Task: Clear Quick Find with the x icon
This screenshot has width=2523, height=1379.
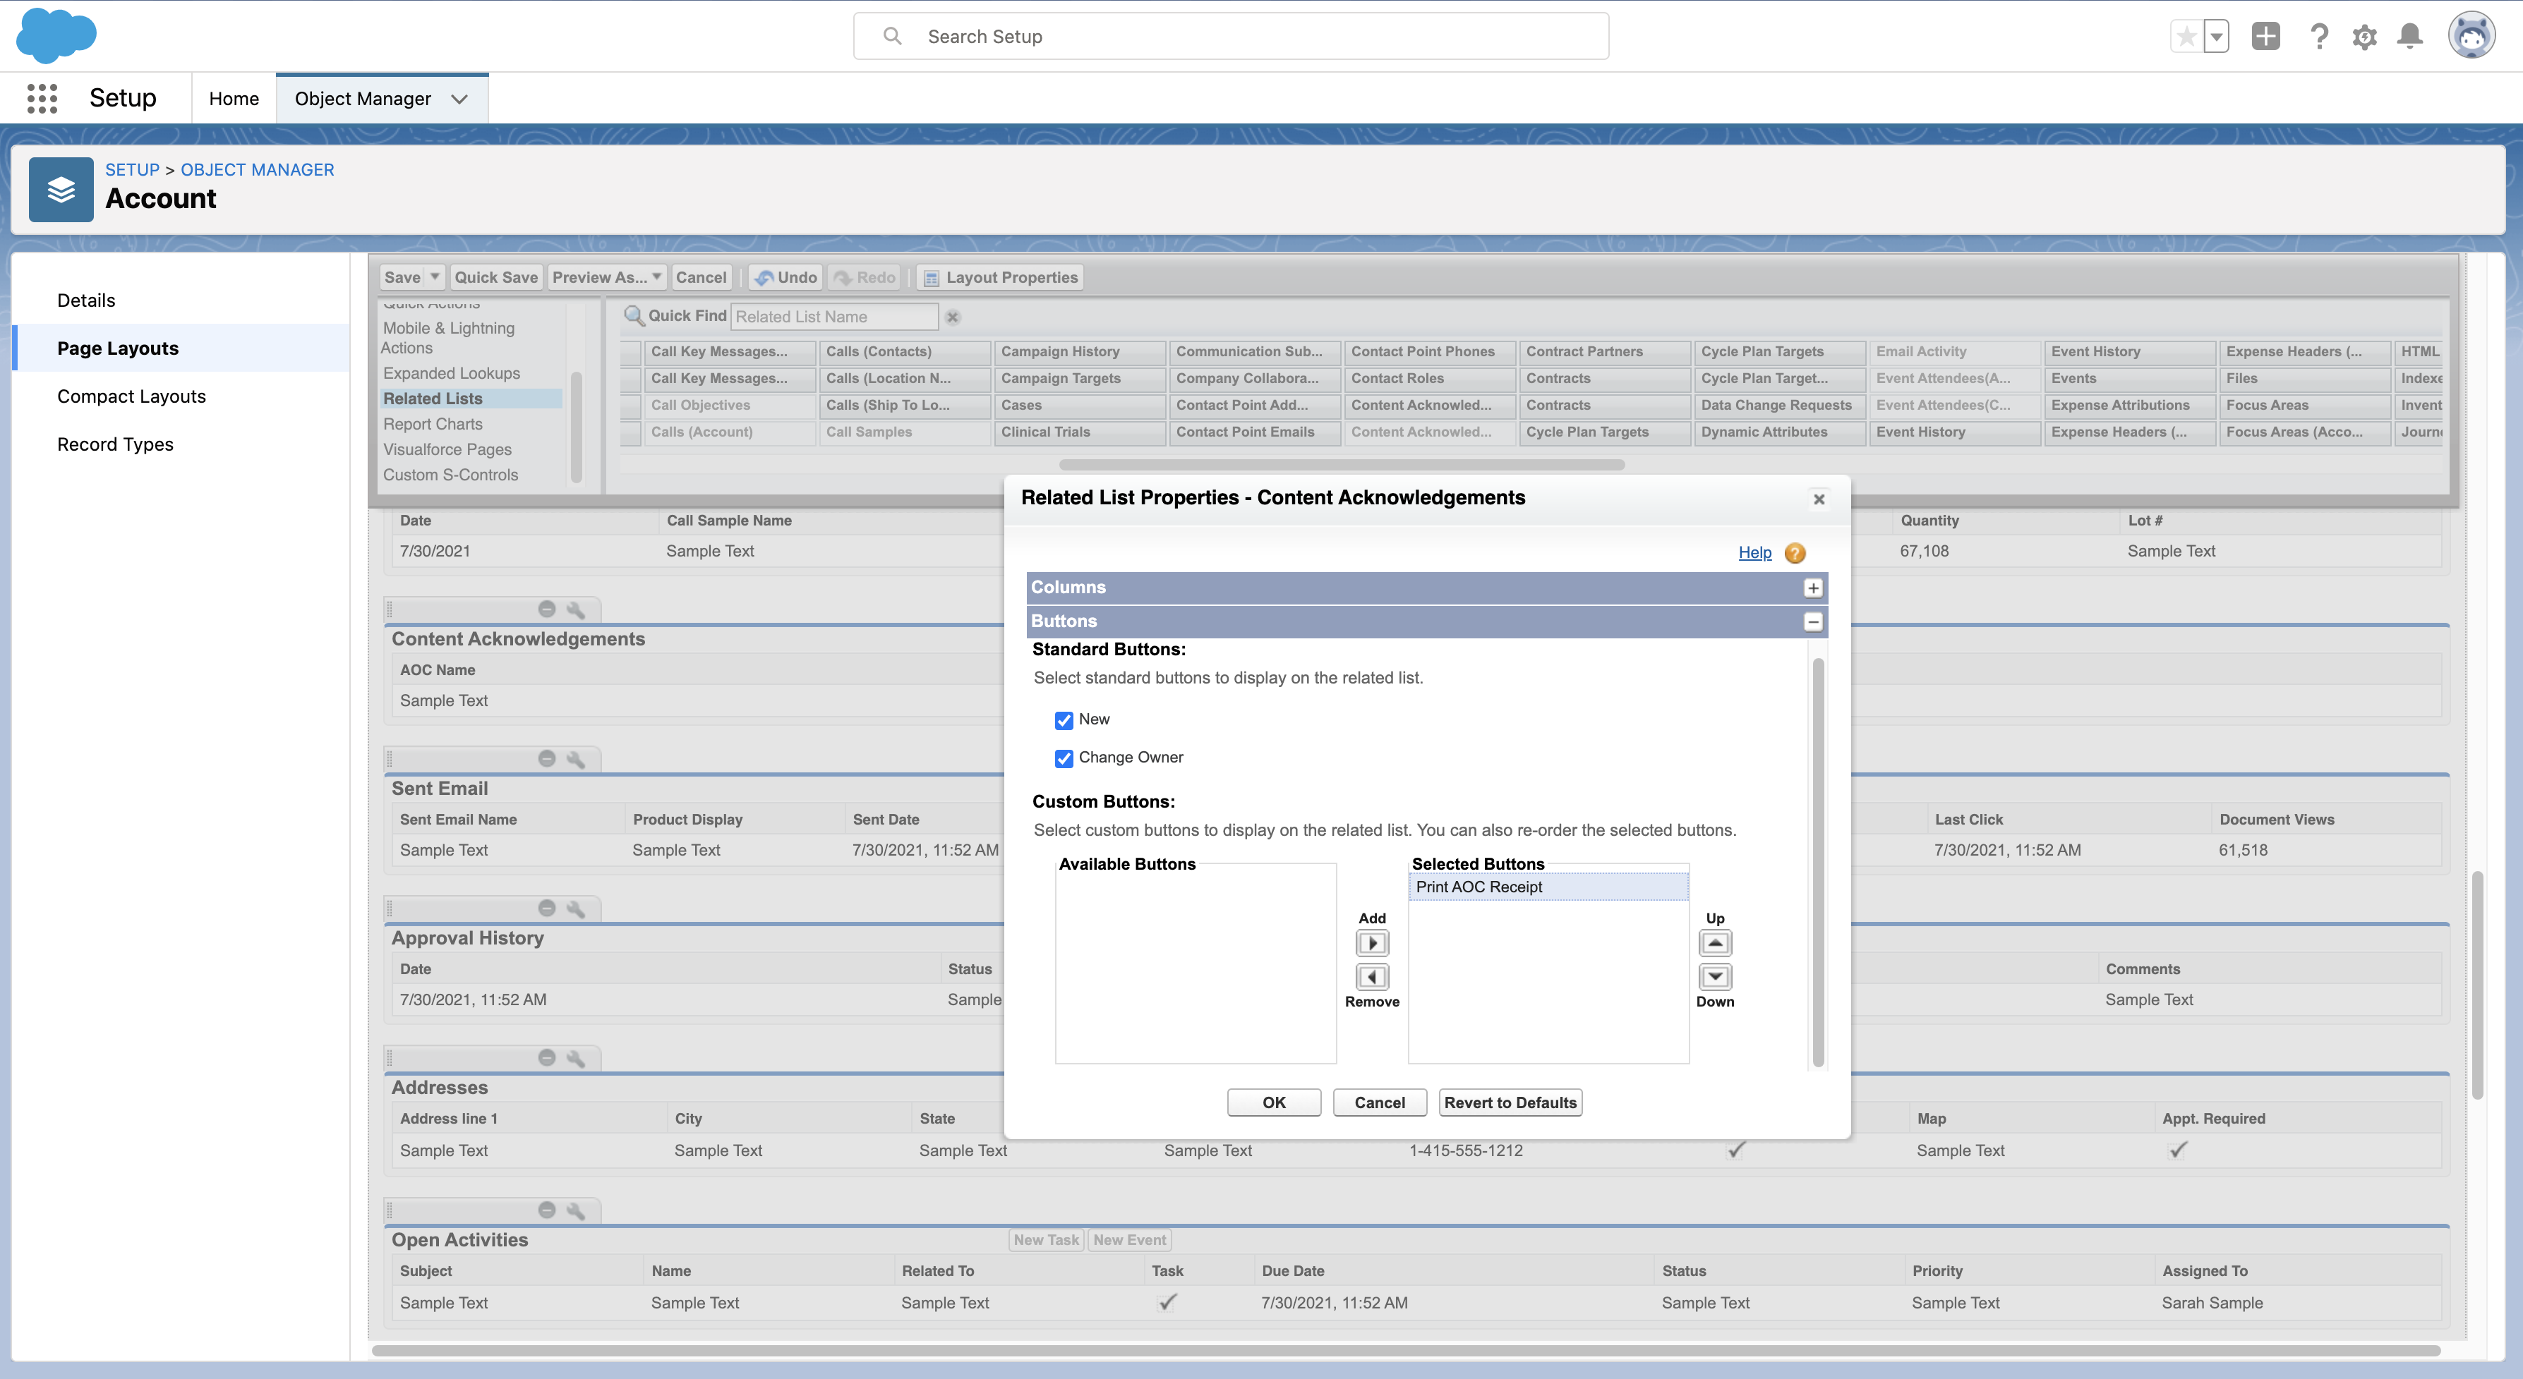Action: 953,317
